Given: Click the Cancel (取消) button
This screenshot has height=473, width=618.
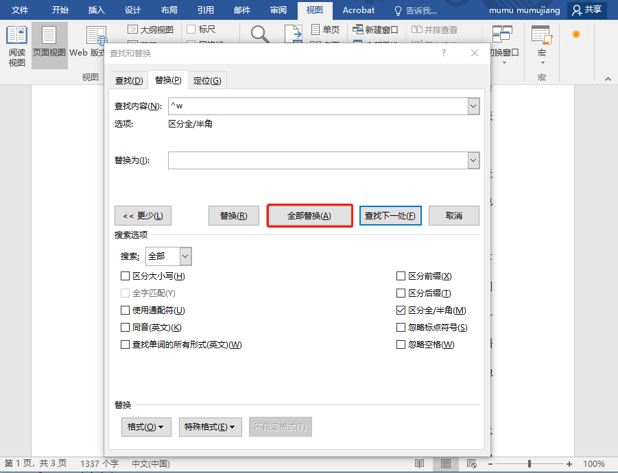Looking at the screenshot, I should pyautogui.click(x=454, y=215).
